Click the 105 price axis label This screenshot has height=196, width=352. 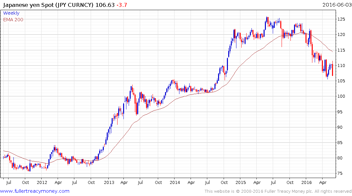coord(341,81)
